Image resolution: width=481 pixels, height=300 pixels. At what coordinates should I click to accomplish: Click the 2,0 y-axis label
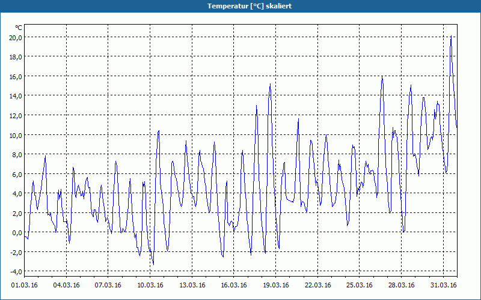(x=17, y=214)
